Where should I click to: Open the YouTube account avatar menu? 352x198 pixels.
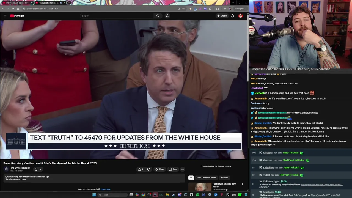(x=240, y=16)
